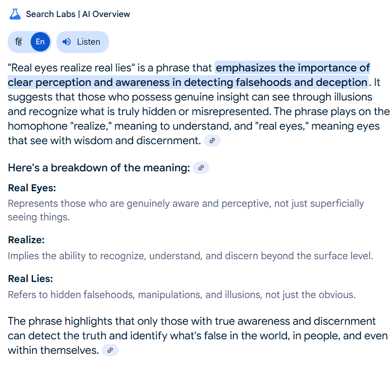Select the "Realize:" heading

point(26,240)
